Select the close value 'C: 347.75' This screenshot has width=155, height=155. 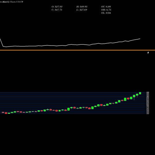coord(57,10)
